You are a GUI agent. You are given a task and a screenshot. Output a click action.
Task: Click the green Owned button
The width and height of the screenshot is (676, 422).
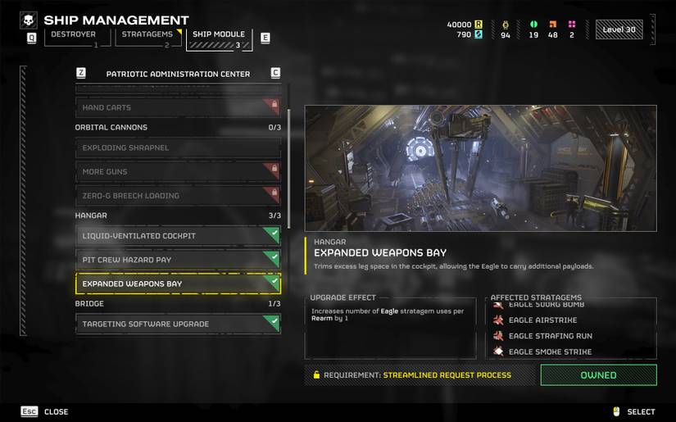click(x=598, y=375)
